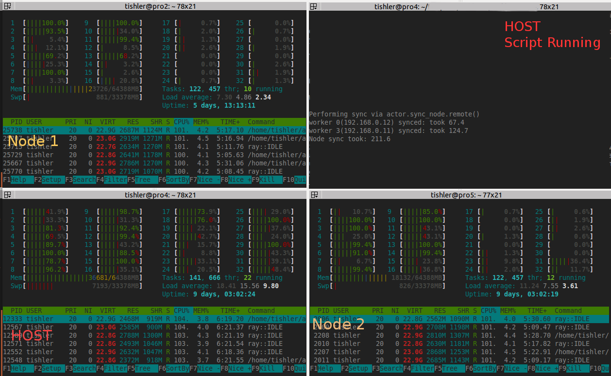Click F7 Nice - in the bottom-left pro4 htop
The image size is (611, 376).
tap(205, 368)
